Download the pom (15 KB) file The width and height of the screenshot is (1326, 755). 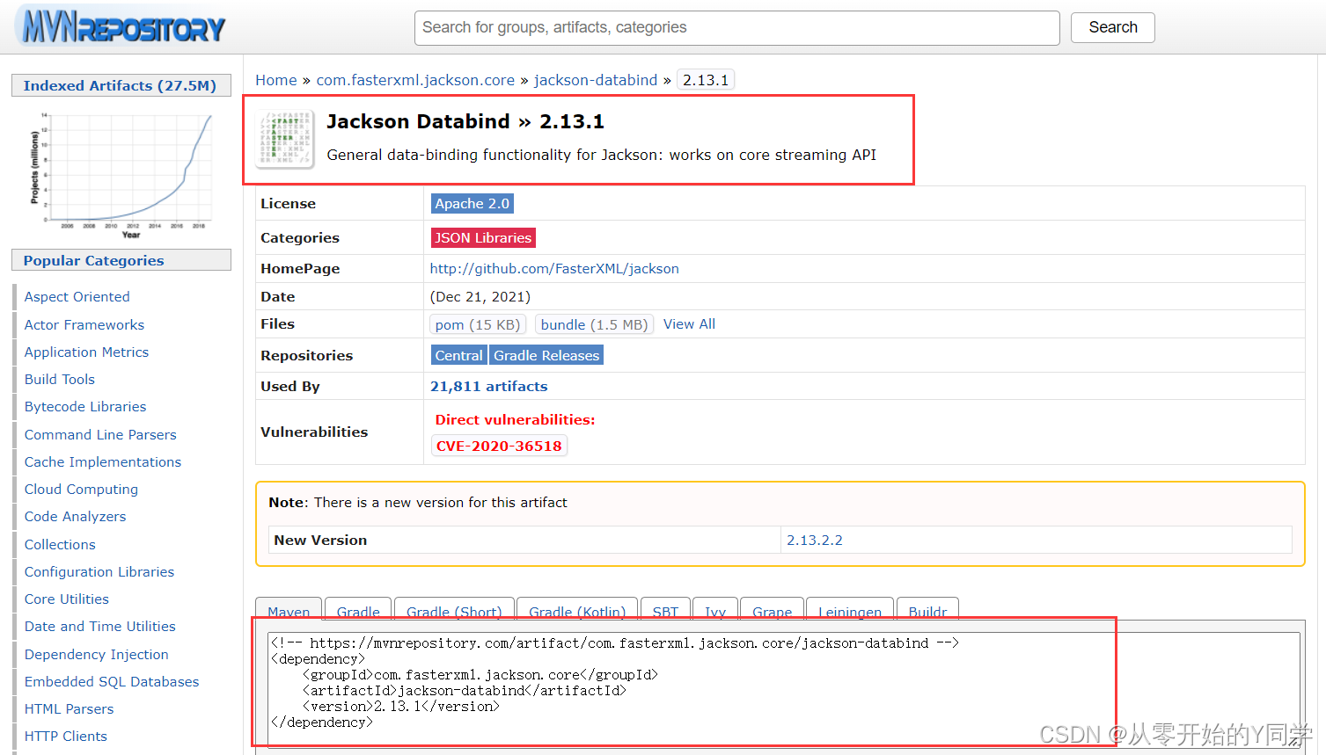click(x=478, y=324)
